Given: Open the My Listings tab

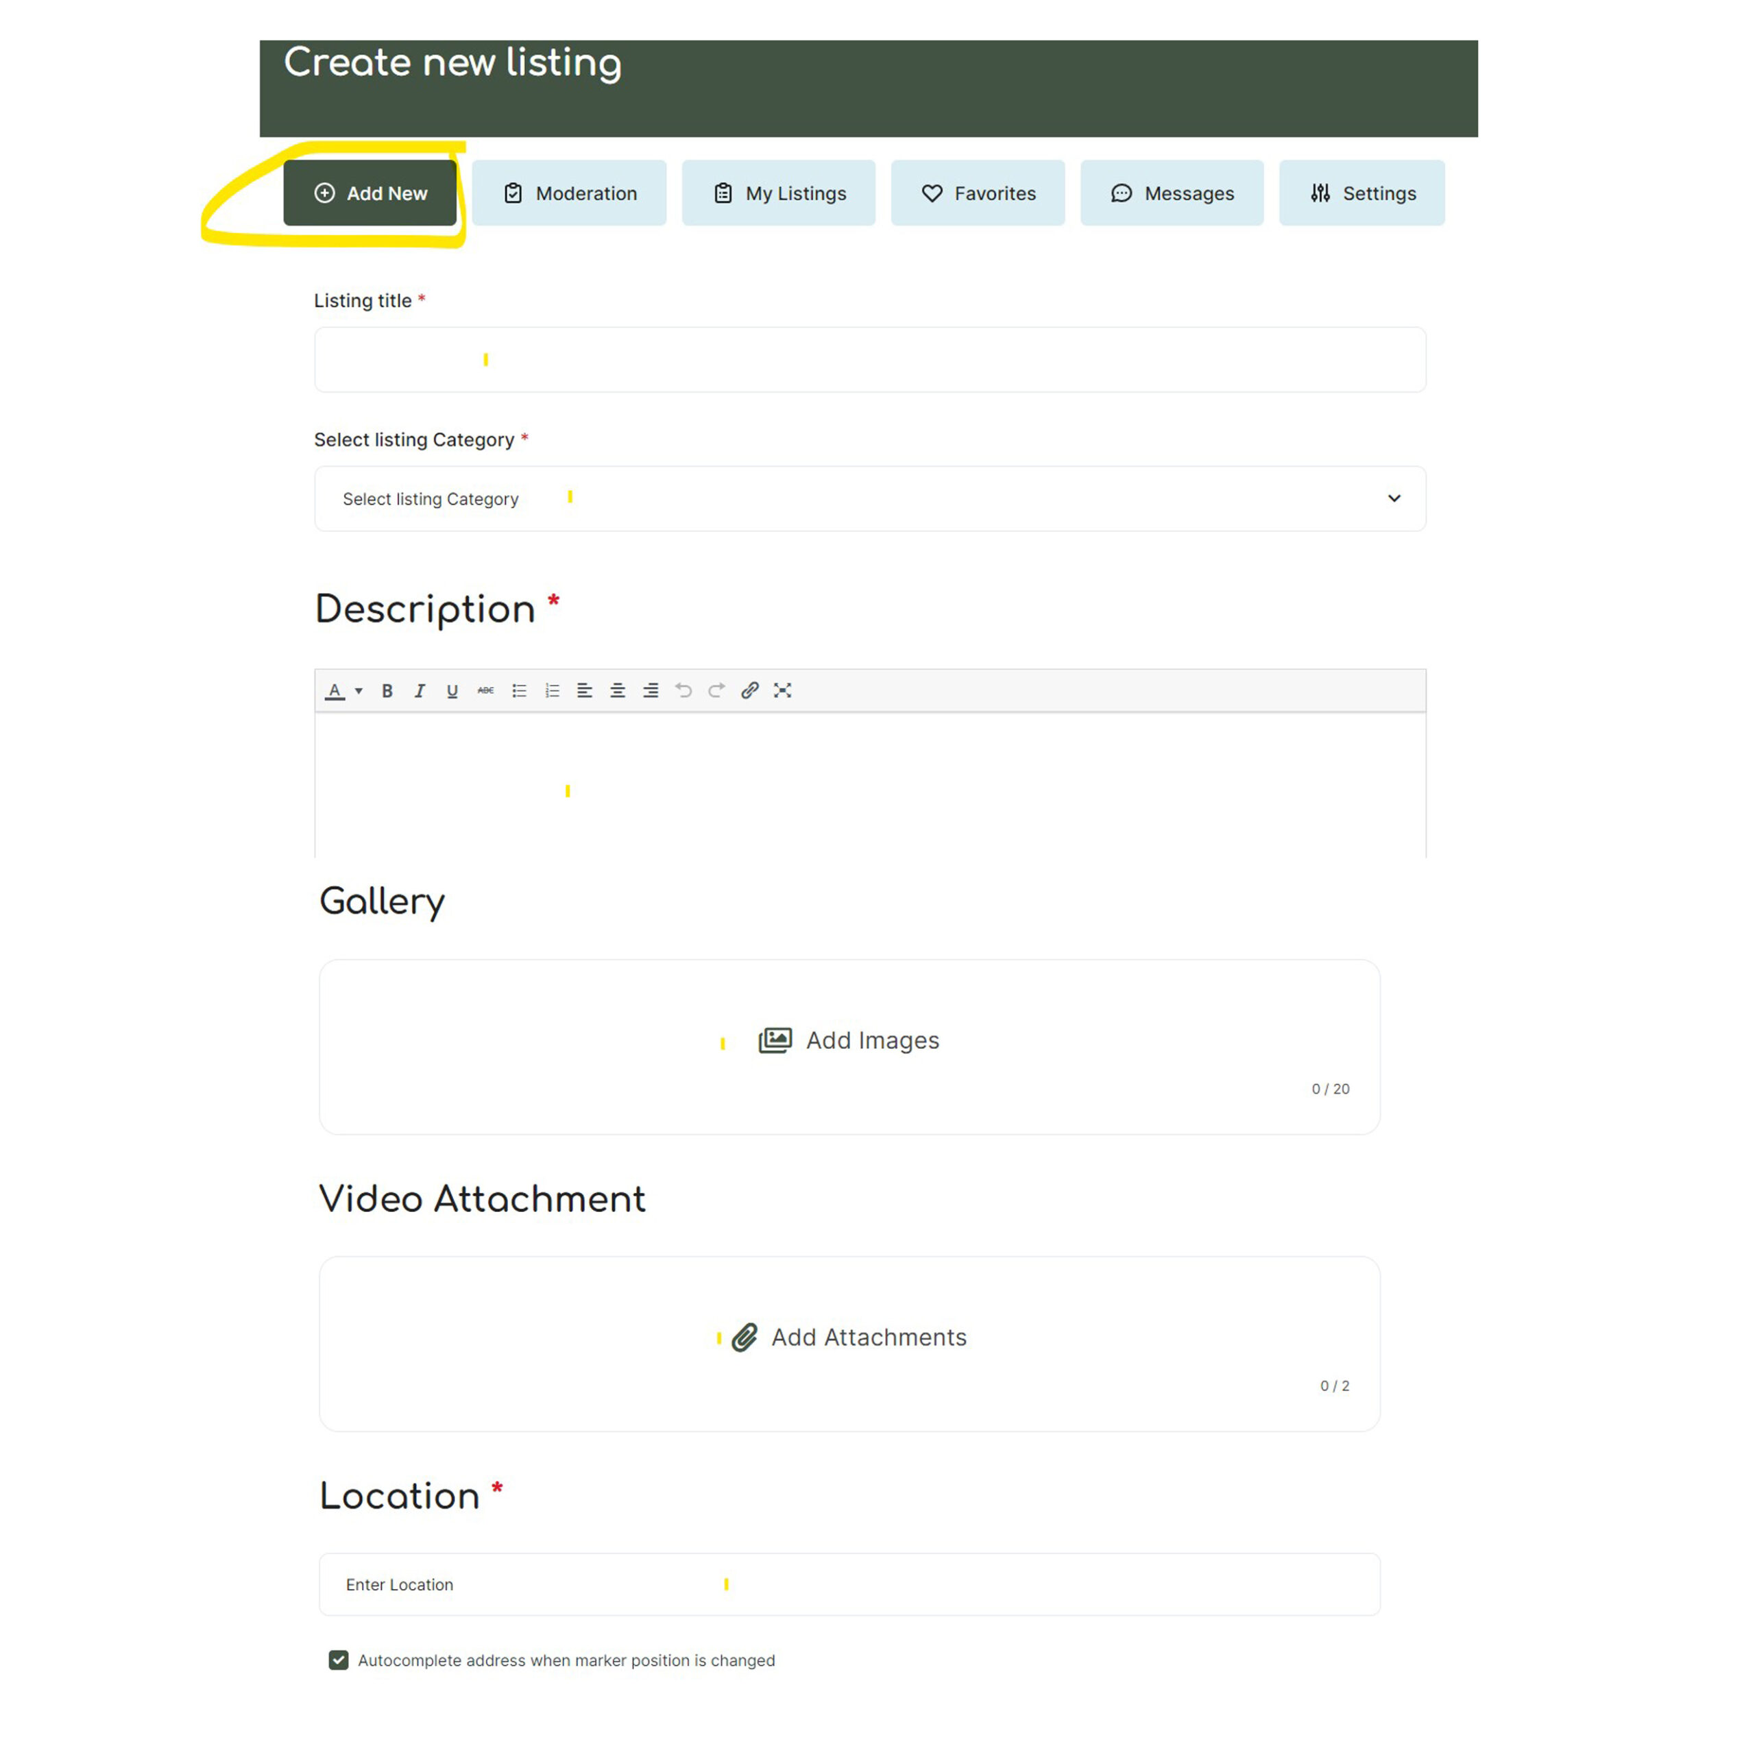Looking at the screenshot, I should click(779, 193).
